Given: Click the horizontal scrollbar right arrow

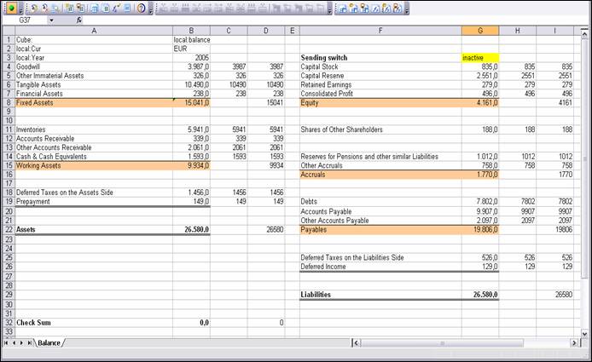Looking at the screenshot, I should click(x=575, y=342).
